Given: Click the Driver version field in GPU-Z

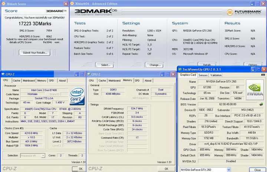Looking at the screenshot, I should (231, 144).
